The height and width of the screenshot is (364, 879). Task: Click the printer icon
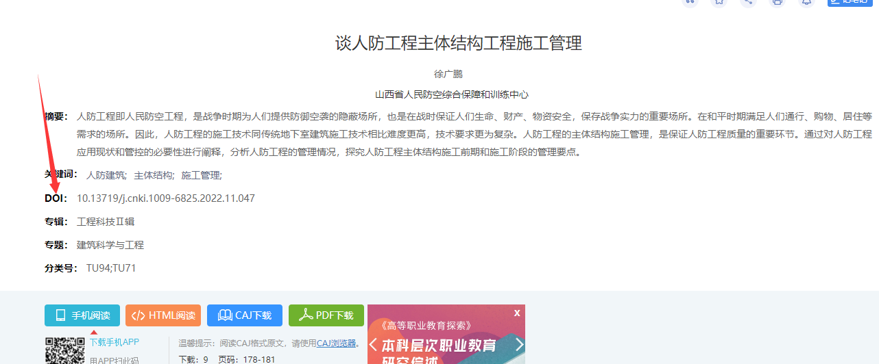(777, 2)
